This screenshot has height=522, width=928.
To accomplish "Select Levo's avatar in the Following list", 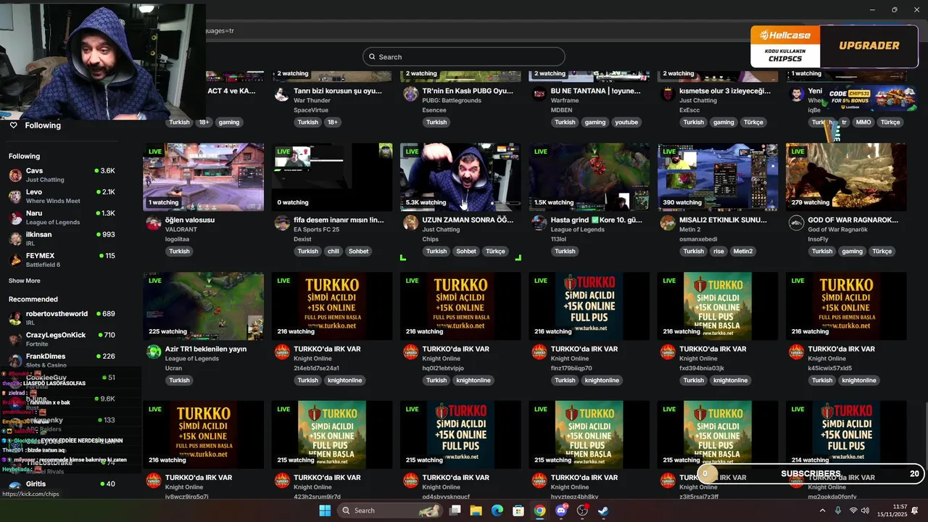I will (15, 196).
